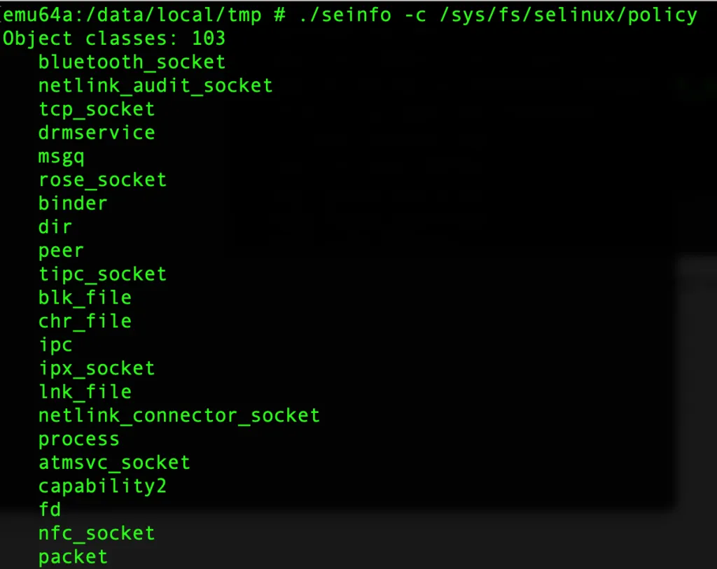Click on the binder class

pos(73,204)
